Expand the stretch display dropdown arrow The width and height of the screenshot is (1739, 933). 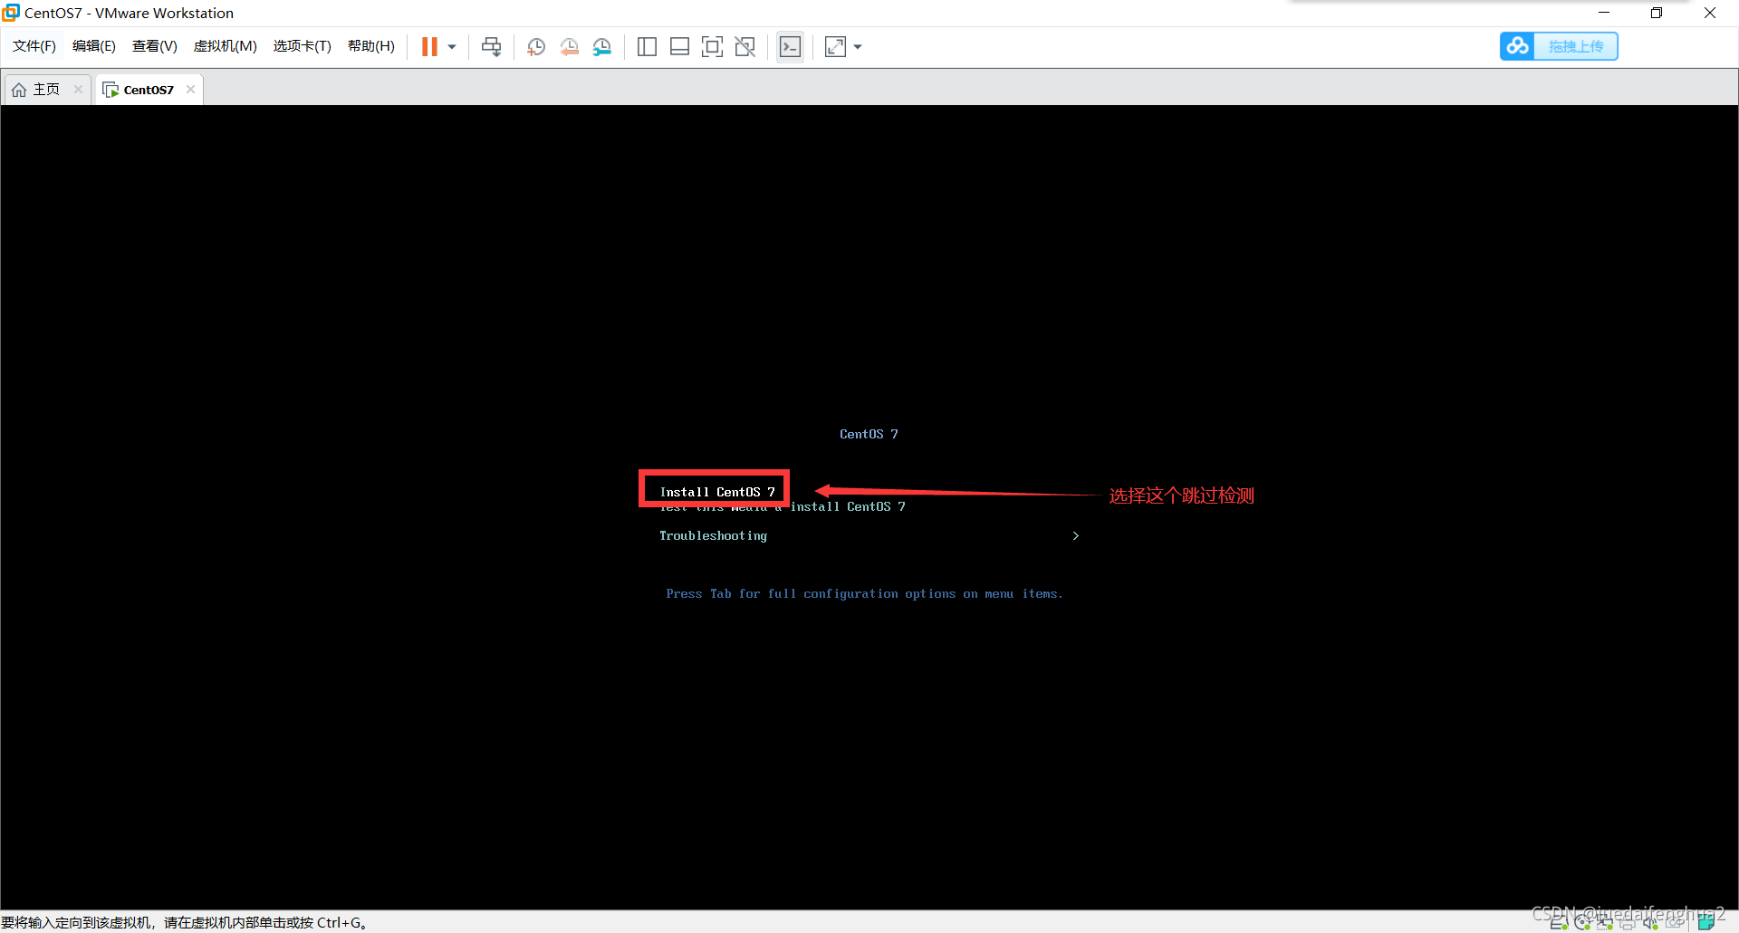click(x=858, y=46)
